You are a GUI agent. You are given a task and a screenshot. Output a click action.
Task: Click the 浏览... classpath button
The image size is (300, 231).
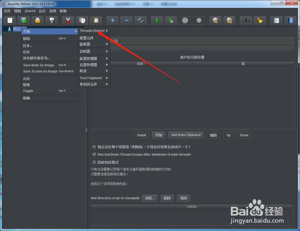click(x=150, y=198)
